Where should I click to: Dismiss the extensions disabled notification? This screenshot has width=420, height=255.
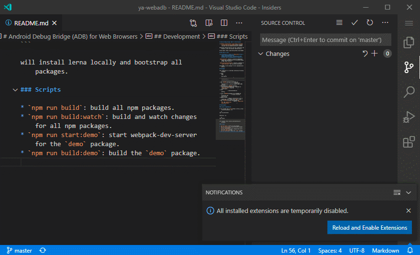[x=409, y=211]
